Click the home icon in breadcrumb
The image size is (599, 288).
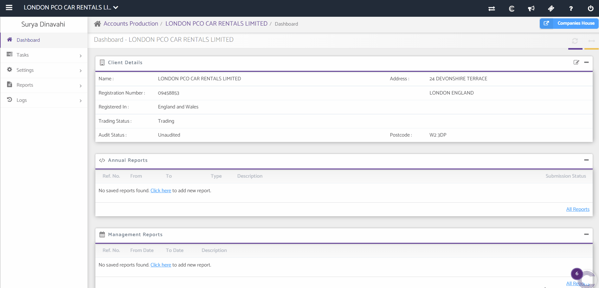[98, 24]
